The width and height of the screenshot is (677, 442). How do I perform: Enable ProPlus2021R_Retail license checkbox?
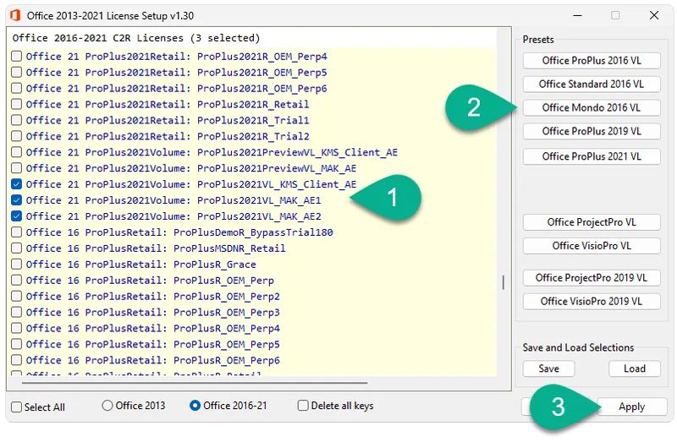click(x=17, y=105)
